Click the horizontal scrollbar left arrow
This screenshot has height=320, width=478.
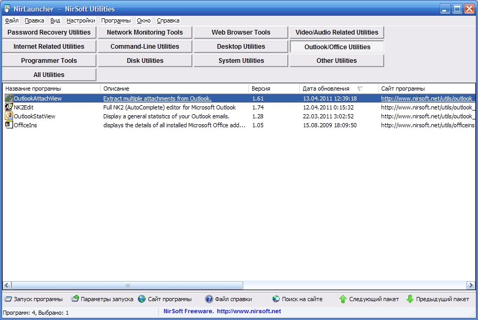tap(7, 285)
